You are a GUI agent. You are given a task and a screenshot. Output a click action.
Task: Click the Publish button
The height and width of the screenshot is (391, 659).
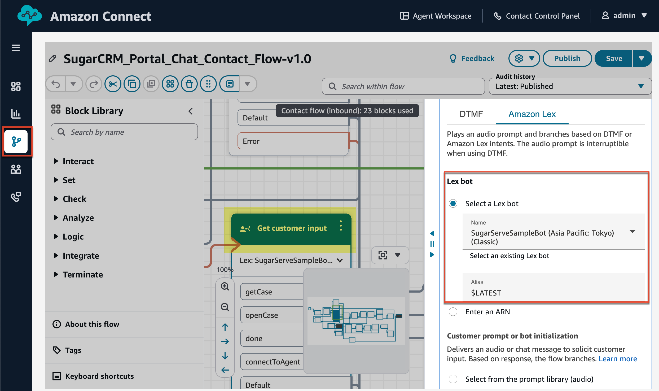tap(567, 58)
